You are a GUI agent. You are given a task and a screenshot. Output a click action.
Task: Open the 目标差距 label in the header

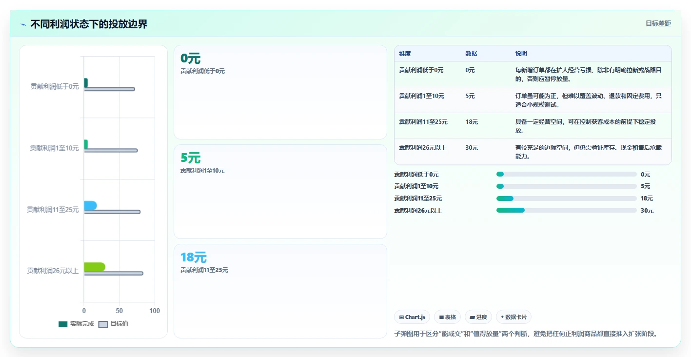coord(658,23)
